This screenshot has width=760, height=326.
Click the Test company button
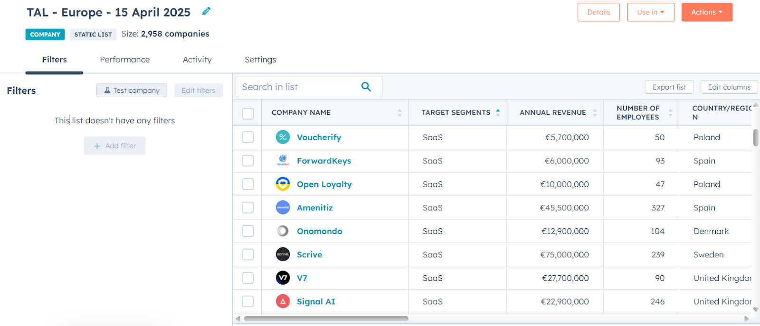coord(132,91)
